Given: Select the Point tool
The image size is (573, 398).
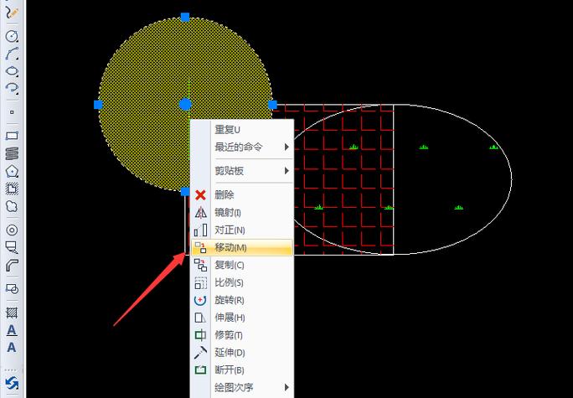Looking at the screenshot, I should tap(12, 111).
